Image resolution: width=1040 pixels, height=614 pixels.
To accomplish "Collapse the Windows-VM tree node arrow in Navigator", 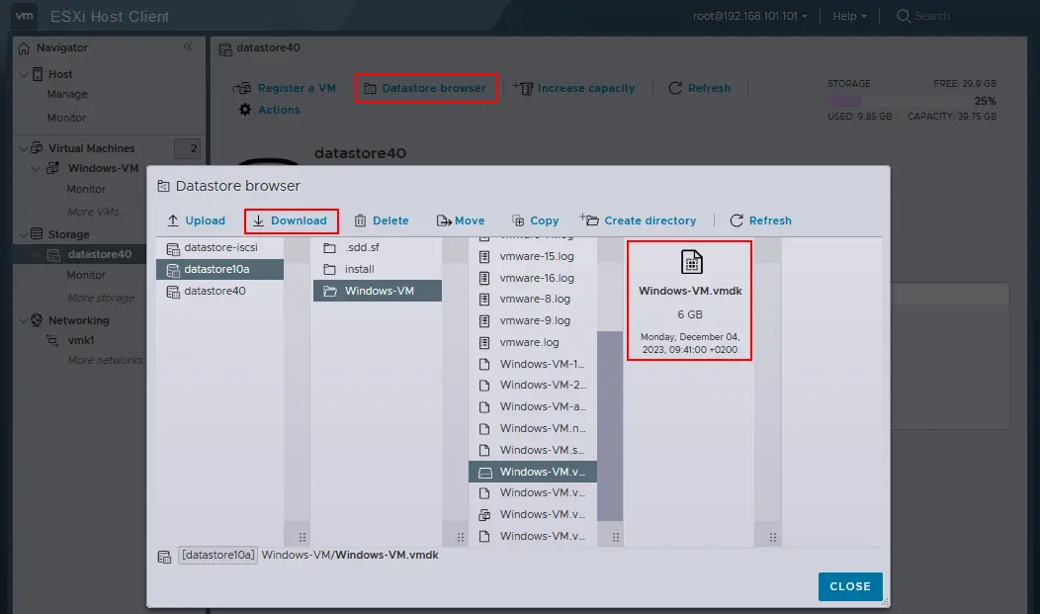I will tap(36, 168).
